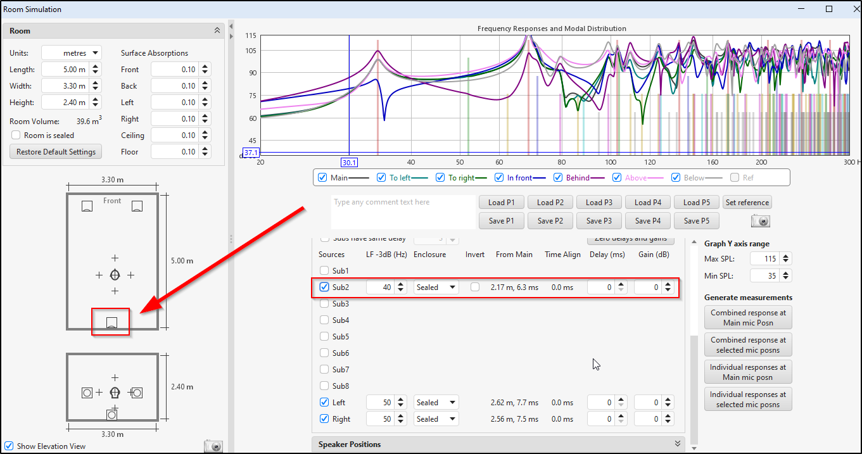The height and width of the screenshot is (454, 862).
Task: Click the Min SPL stepper arrows
Action: 786,275
